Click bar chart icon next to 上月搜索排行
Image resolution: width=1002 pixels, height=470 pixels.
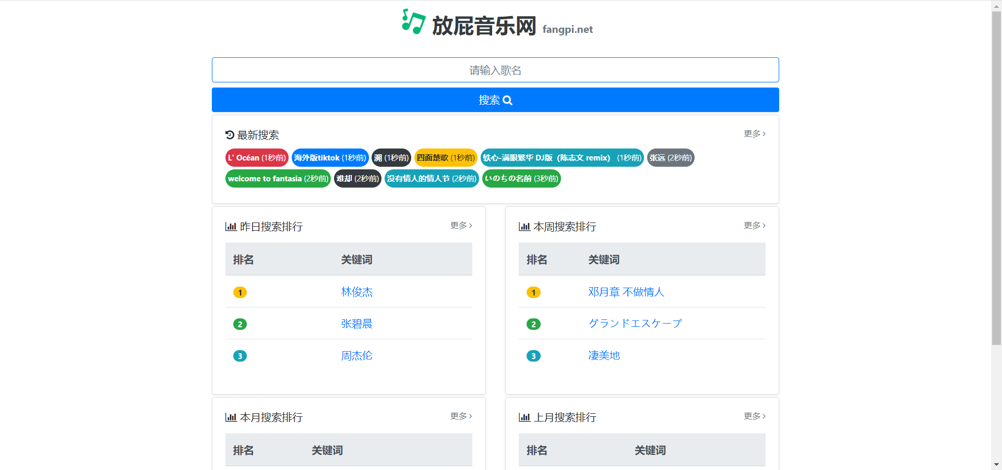524,417
